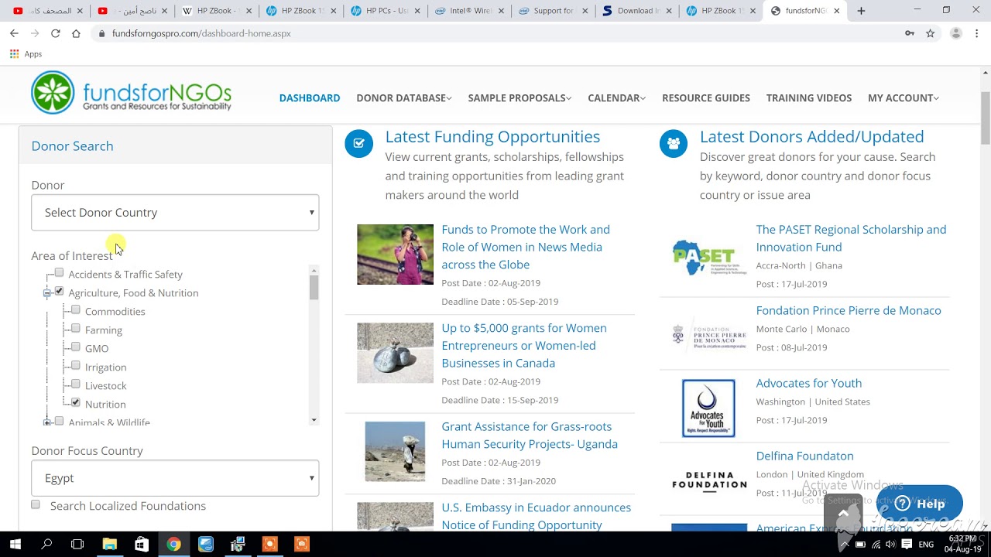Switch to the HP PCs browser tab
Viewport: 991px width, 557px height.
[385, 11]
